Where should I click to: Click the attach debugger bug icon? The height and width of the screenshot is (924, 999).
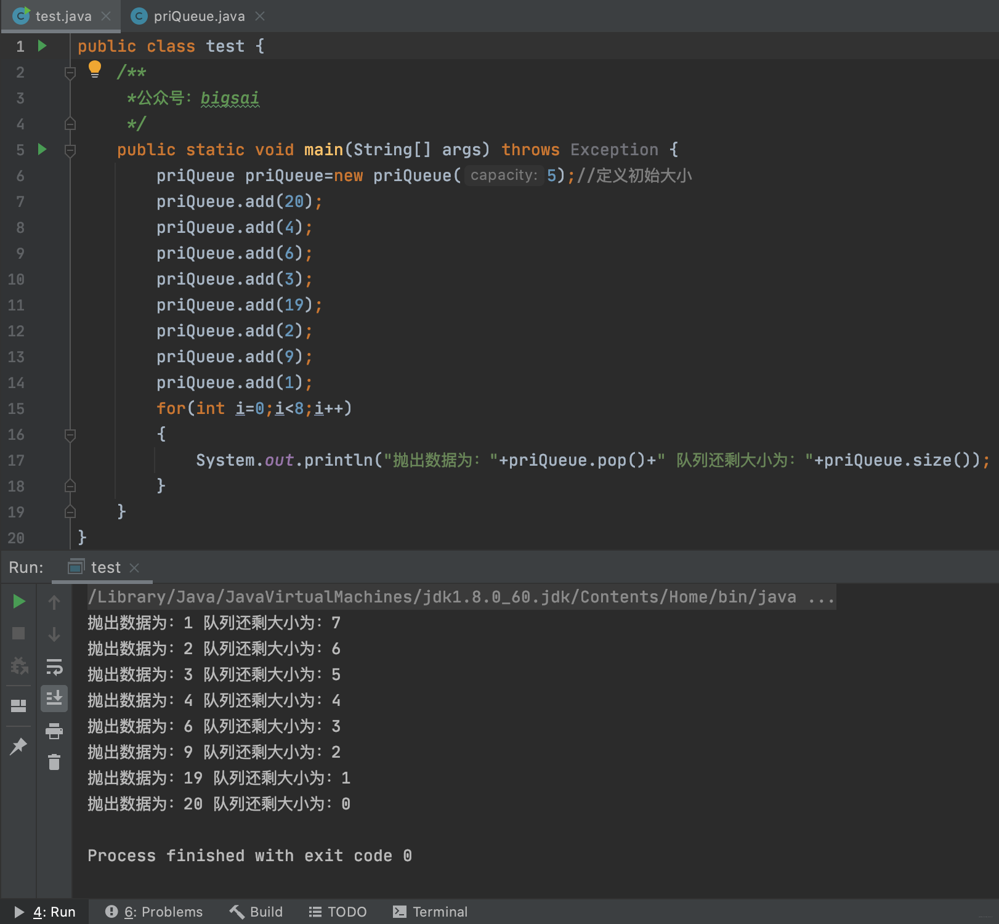19,665
